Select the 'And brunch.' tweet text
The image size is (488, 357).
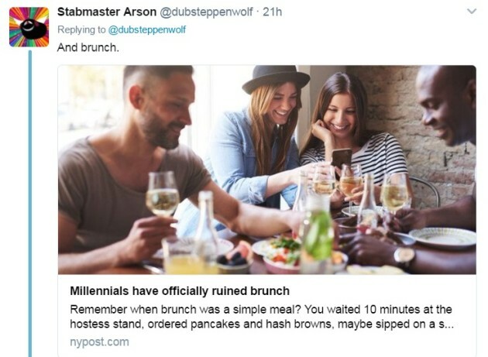coord(88,47)
